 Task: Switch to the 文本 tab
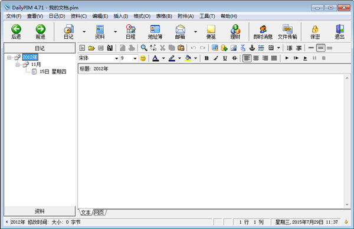[x=86, y=213]
